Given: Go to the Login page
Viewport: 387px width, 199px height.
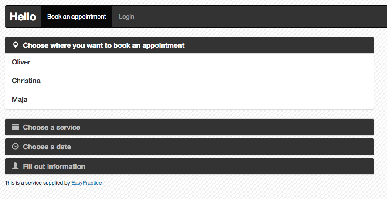Looking at the screenshot, I should pos(127,17).
